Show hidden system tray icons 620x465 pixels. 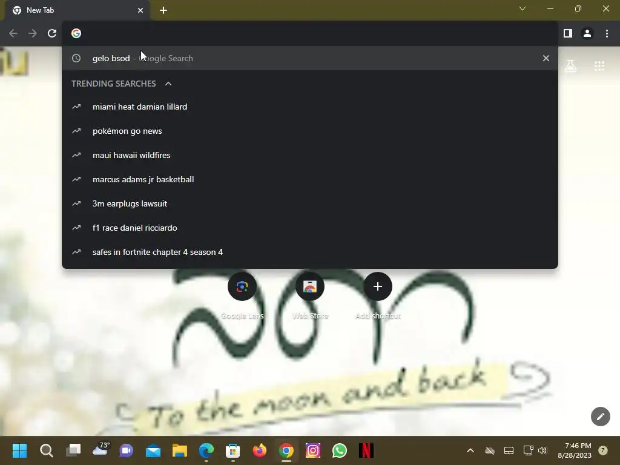point(470,450)
